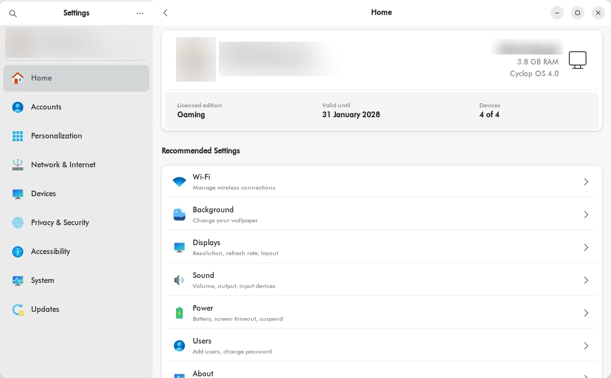Viewport: 611px width, 378px height.
Task: Click the Accessibility icon in sidebar
Action: [x=18, y=252]
